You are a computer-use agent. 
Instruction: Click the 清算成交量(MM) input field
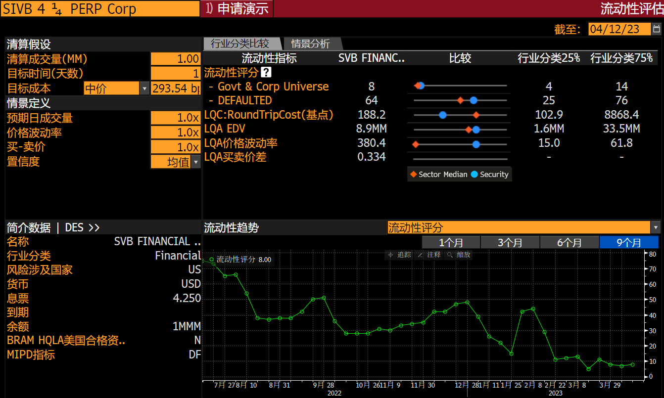click(176, 58)
